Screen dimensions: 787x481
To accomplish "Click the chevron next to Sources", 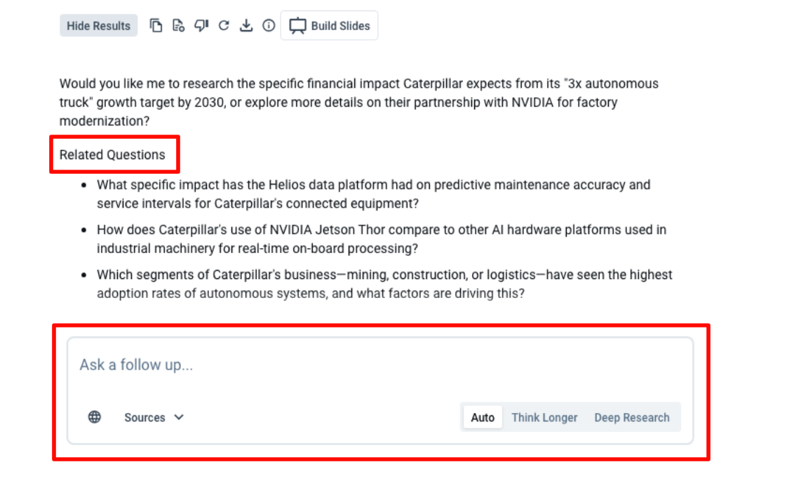I will 179,417.
